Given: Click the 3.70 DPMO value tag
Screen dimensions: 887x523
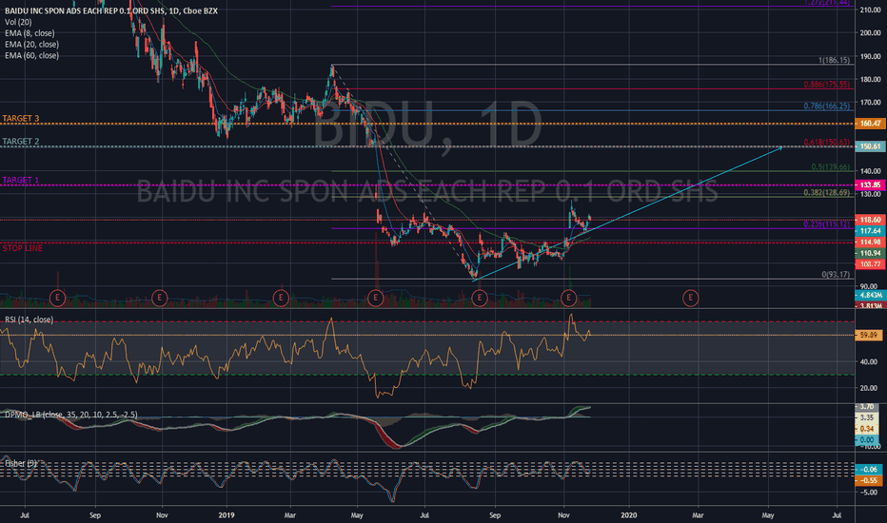Looking at the screenshot, I should 867,407.
